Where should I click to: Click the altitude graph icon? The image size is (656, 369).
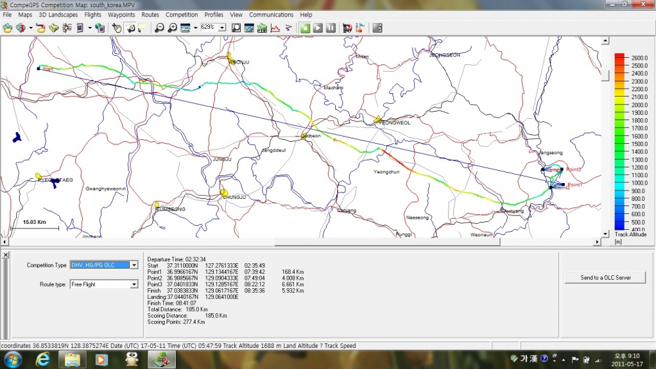[x=276, y=28]
